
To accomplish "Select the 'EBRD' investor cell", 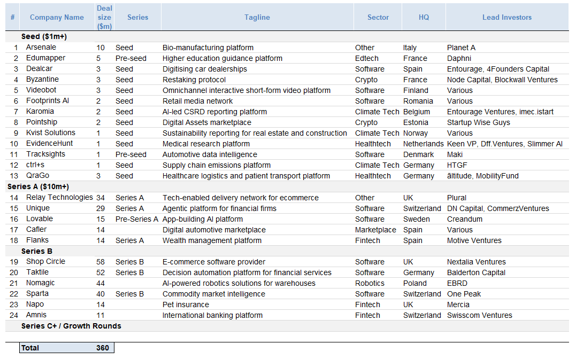I will [457, 283].
